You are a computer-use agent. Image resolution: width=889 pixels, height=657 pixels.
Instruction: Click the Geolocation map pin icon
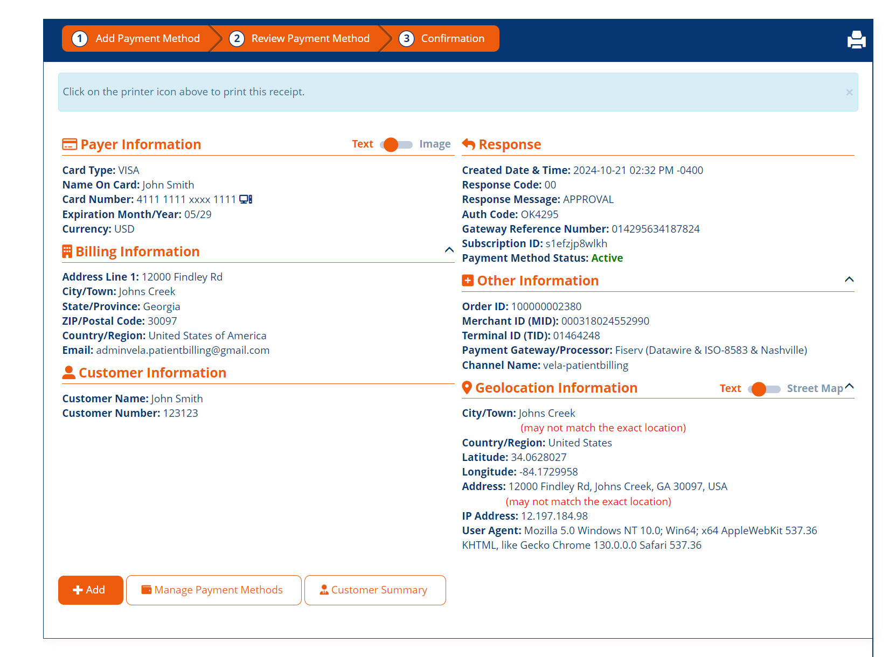click(x=467, y=388)
